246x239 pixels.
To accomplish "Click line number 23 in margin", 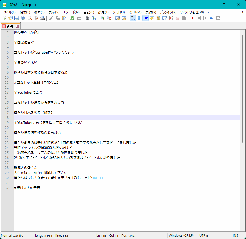I will tap(7, 143).
